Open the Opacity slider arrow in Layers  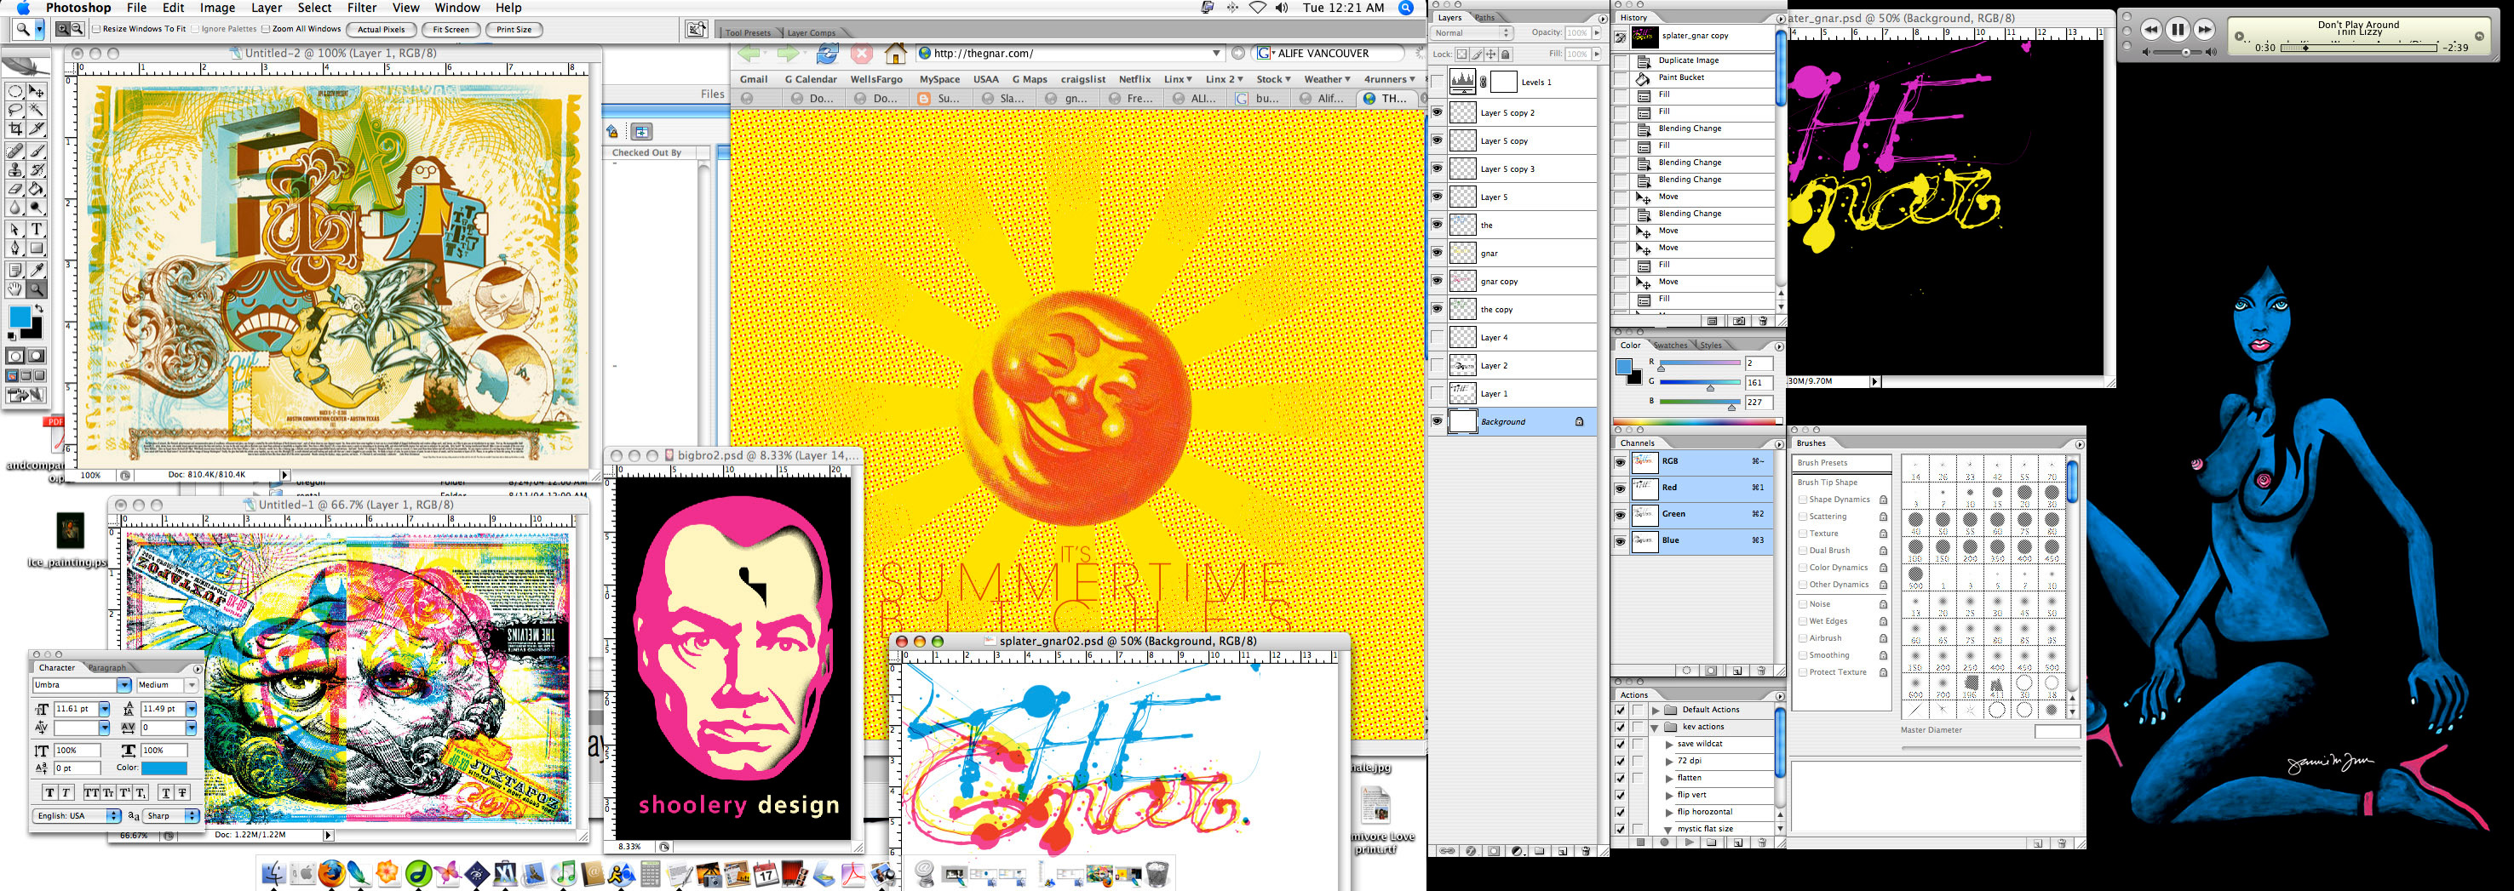click(1597, 33)
